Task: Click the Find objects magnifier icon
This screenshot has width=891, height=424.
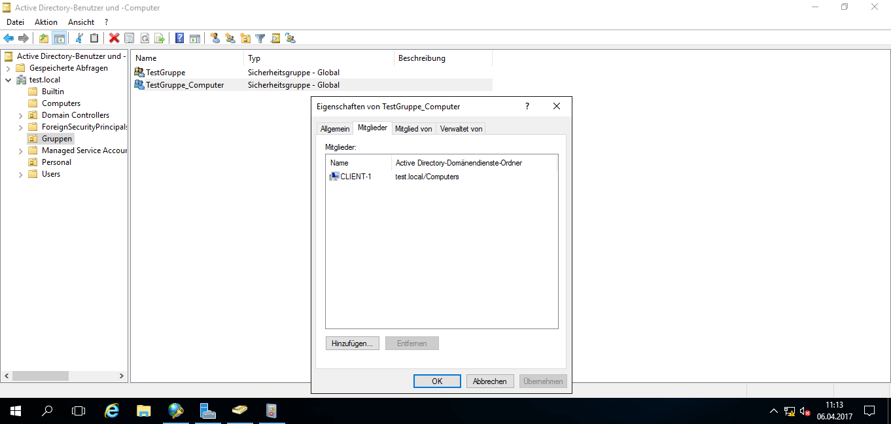Action: click(x=275, y=38)
